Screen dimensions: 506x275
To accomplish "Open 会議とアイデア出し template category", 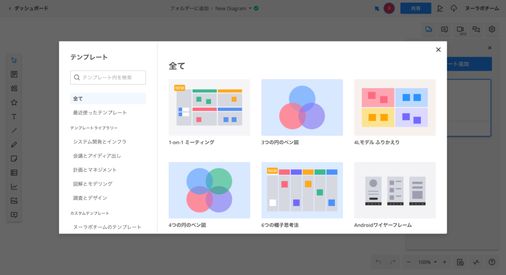I will [97, 156].
